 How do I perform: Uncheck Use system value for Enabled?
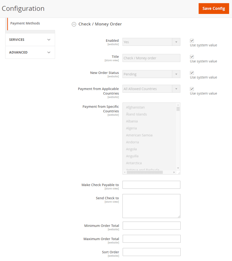coord(192,41)
